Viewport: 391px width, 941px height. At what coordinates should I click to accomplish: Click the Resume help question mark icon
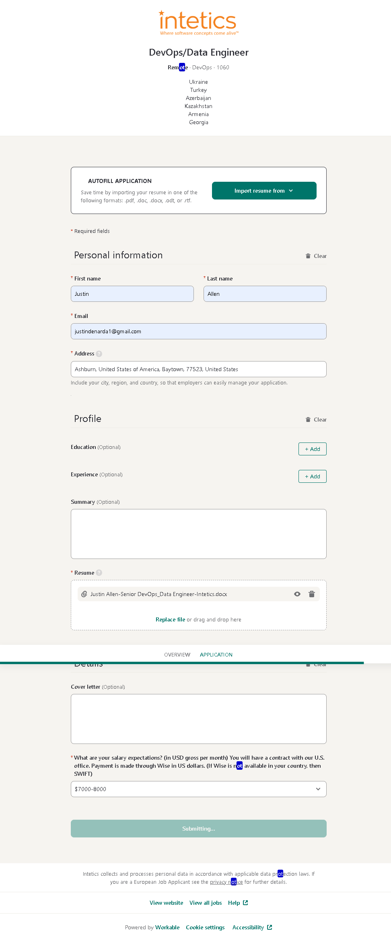pyautogui.click(x=99, y=573)
